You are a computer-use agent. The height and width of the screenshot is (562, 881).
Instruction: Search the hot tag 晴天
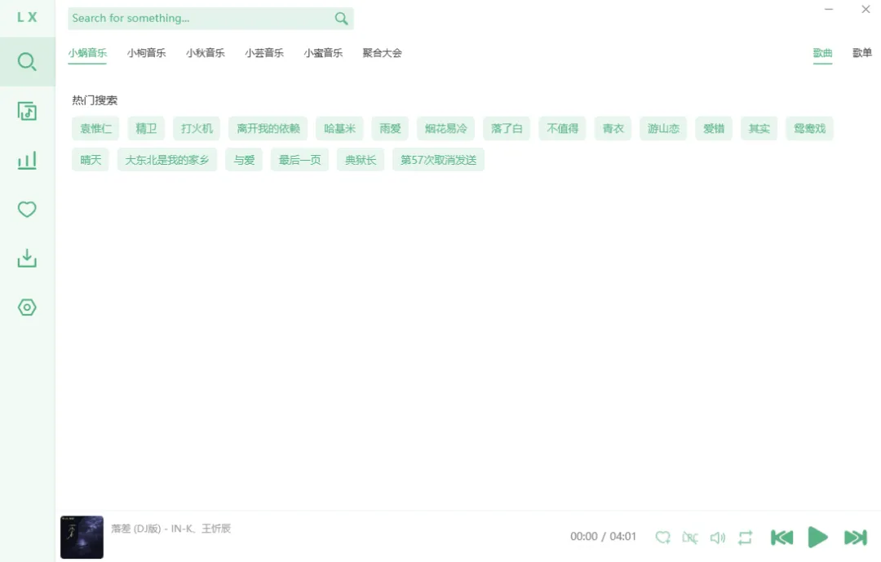click(x=91, y=160)
